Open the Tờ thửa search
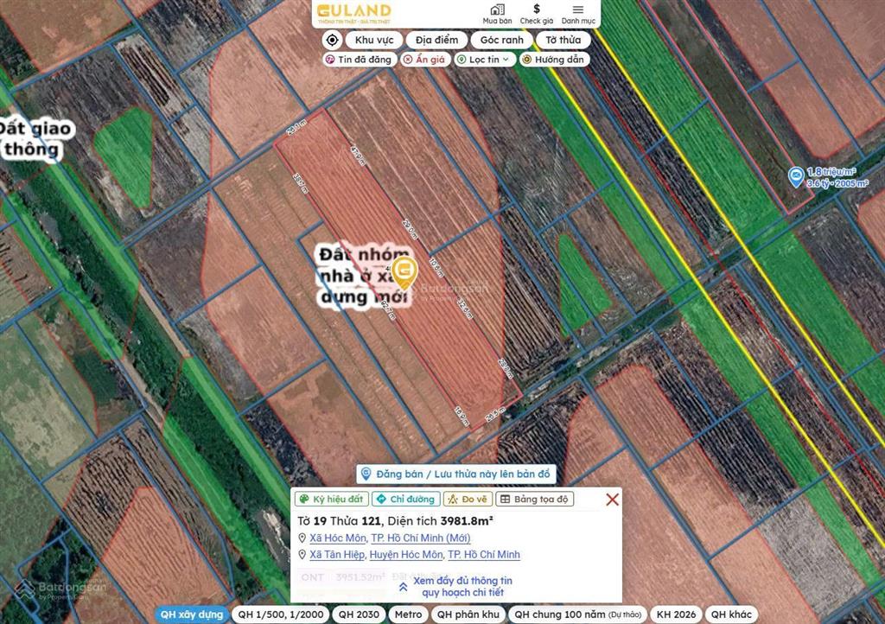The width and height of the screenshot is (885, 624). click(x=563, y=40)
